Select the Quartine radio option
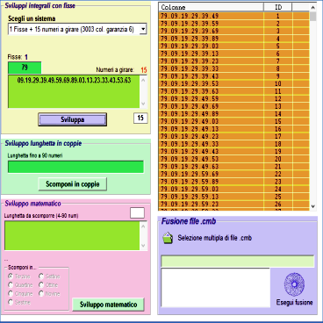Viewport: 323px width, 323px height. 11,284
